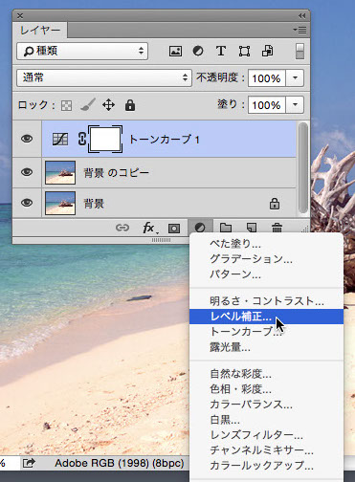
Task: Click the lock icon on 背景 layer
Action: (275, 204)
